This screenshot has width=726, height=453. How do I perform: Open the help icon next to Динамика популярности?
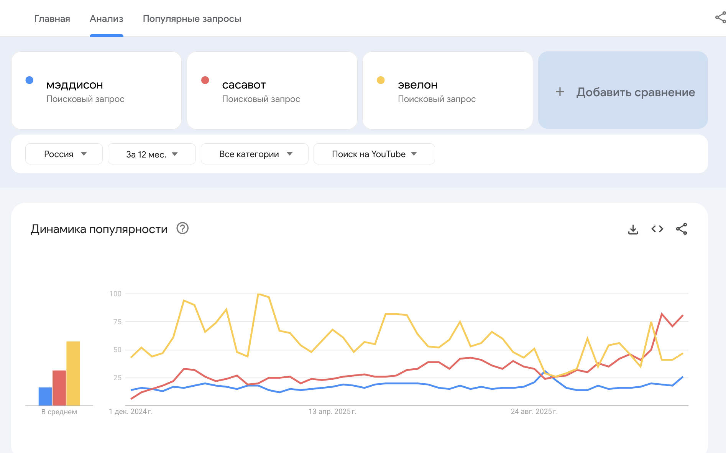point(182,228)
